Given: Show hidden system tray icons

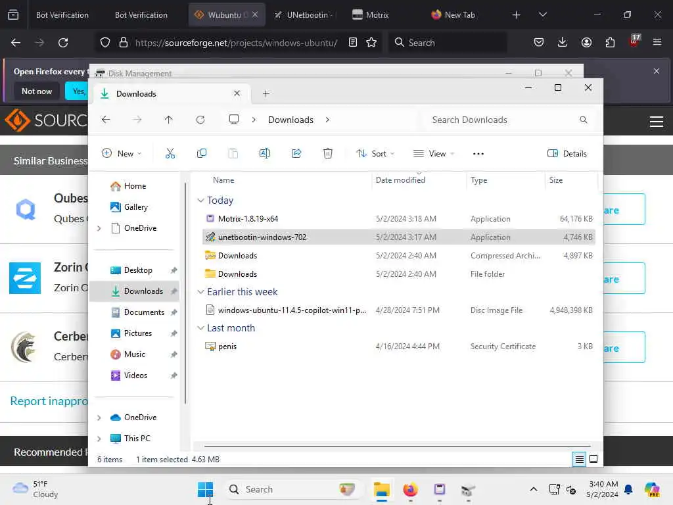Looking at the screenshot, I should [534, 489].
